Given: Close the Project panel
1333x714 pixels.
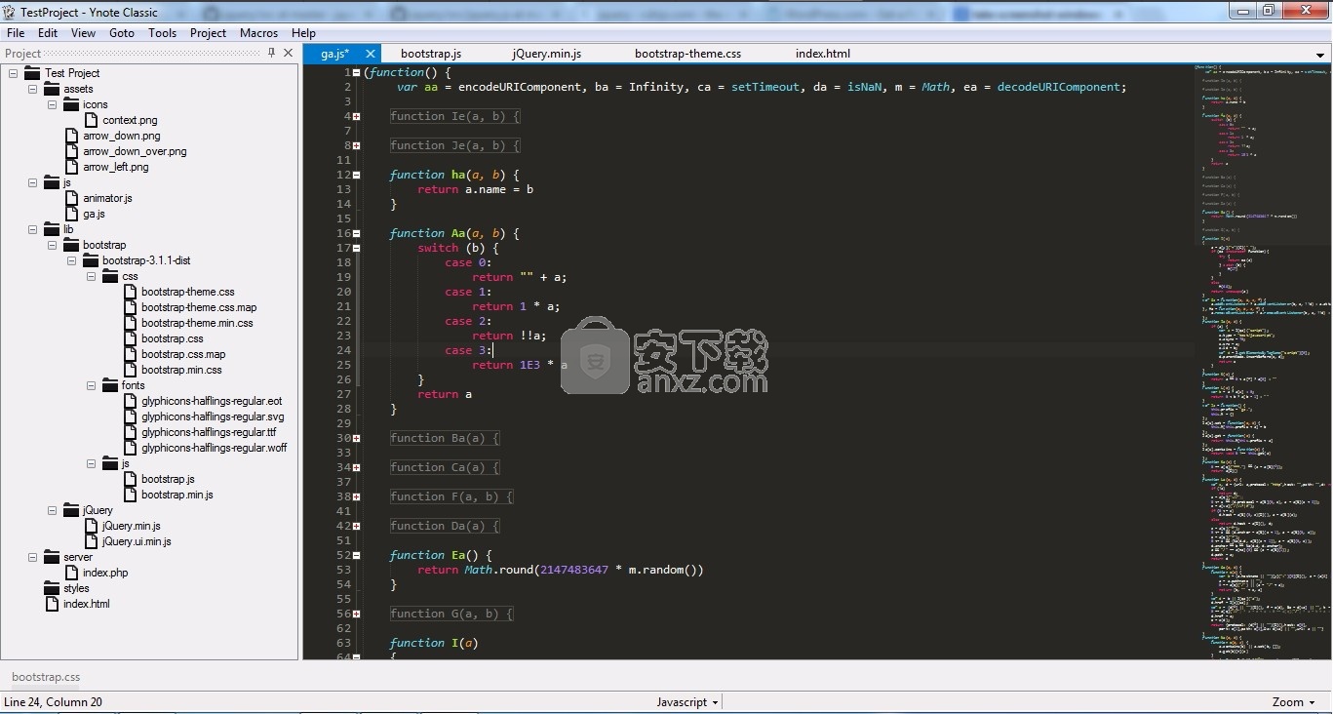Looking at the screenshot, I should 289,53.
